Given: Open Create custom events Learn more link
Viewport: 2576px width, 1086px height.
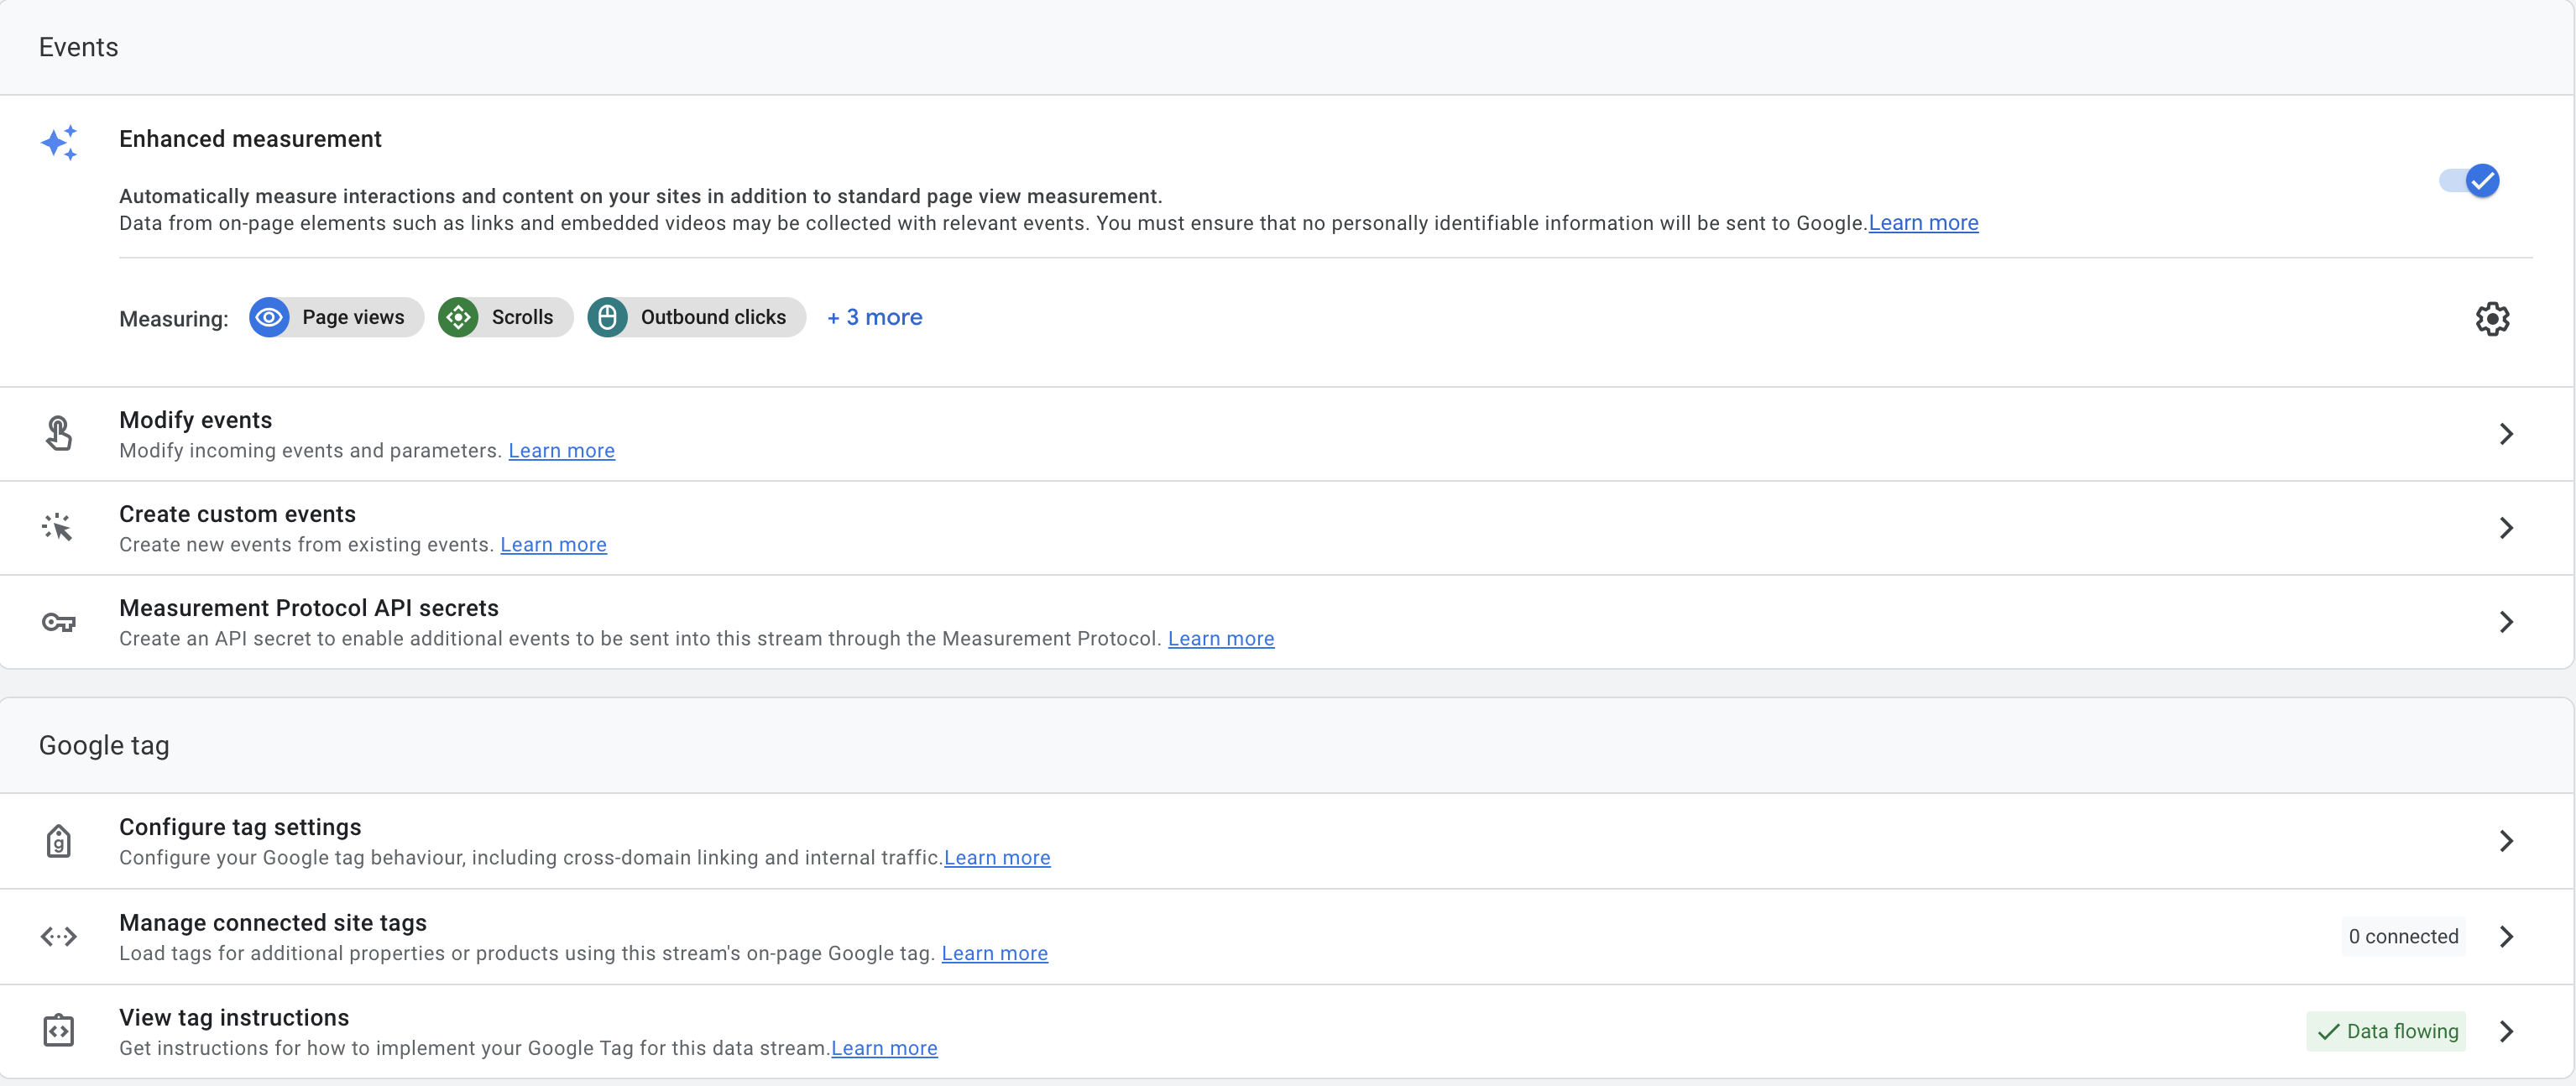Looking at the screenshot, I should click(x=553, y=545).
